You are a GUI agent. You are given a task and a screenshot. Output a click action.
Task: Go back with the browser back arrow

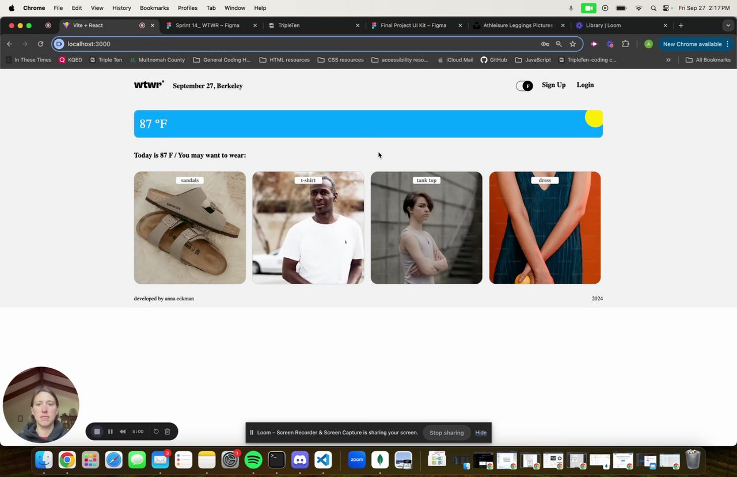(9, 44)
